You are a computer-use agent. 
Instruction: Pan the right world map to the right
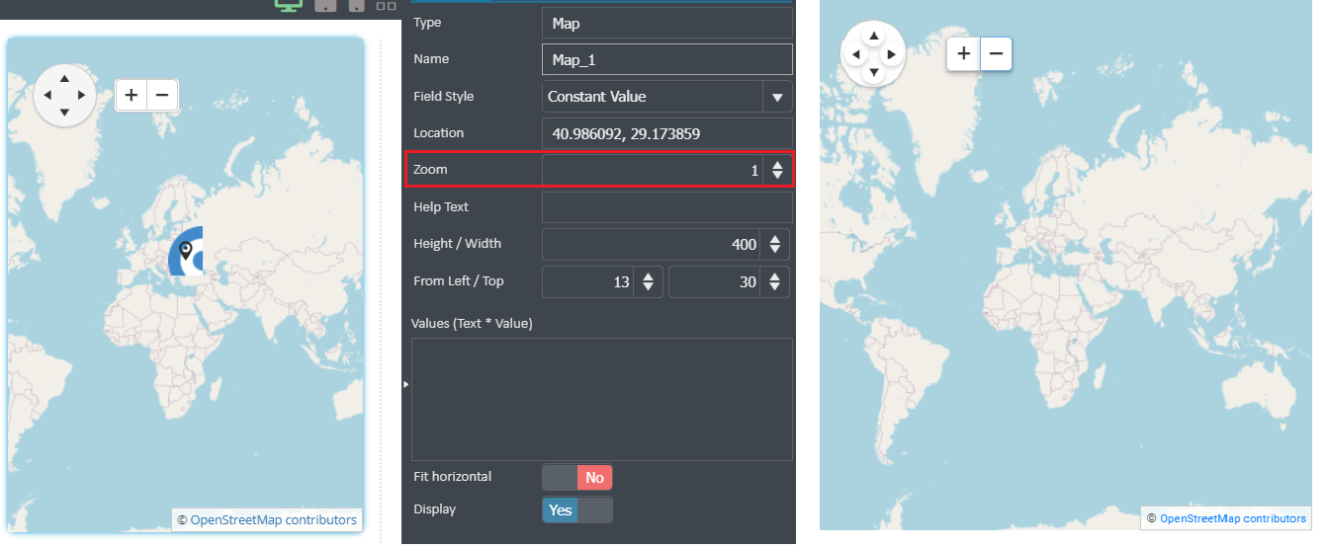[891, 54]
